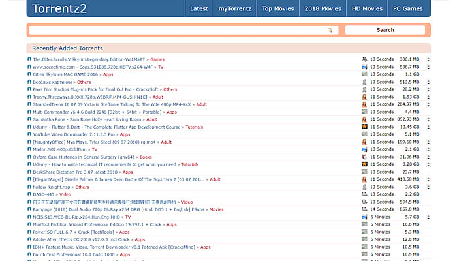457x261 pixels.
Task: Expand options arrow on Udemy IT requirements row
Action: [428, 164]
